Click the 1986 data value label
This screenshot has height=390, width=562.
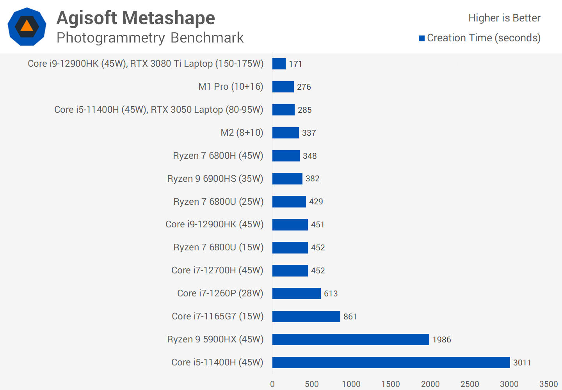(x=441, y=340)
